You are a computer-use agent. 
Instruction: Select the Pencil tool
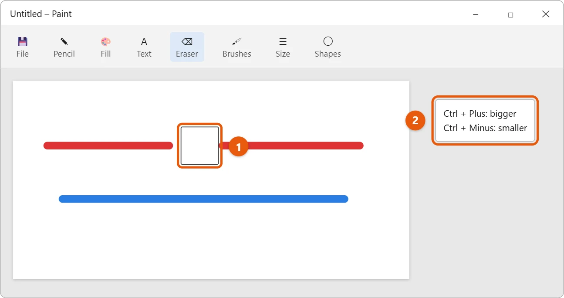pyautogui.click(x=64, y=47)
